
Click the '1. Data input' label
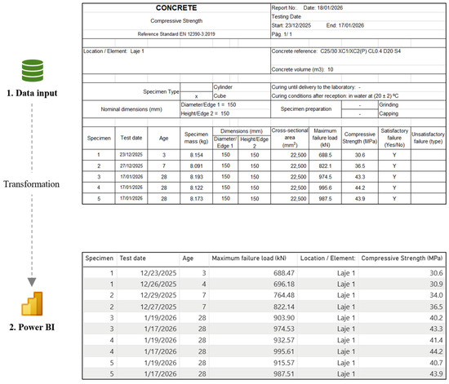click(32, 93)
